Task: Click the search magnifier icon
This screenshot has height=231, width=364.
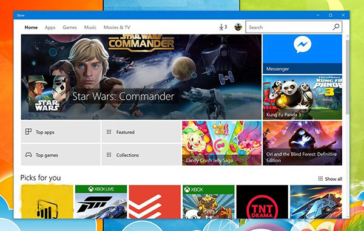Action: [336, 27]
